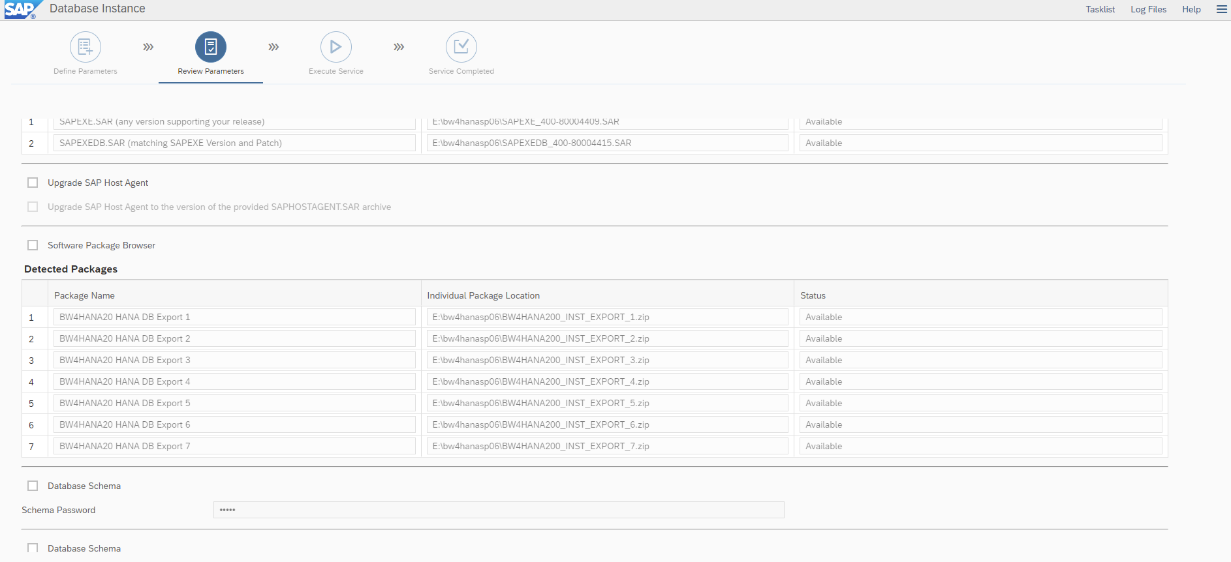Image resolution: width=1231 pixels, height=562 pixels.
Task: Click Available status of Export 4 row
Action: pyautogui.click(x=981, y=381)
